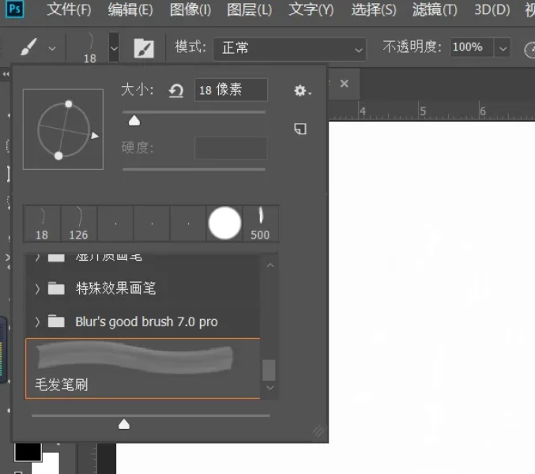Expand the Blur's good brush 7.0 pro folder

(37, 322)
